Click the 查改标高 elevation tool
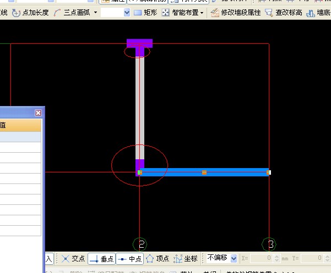Screen dimensions: 331x273 pyautogui.click(x=284, y=13)
